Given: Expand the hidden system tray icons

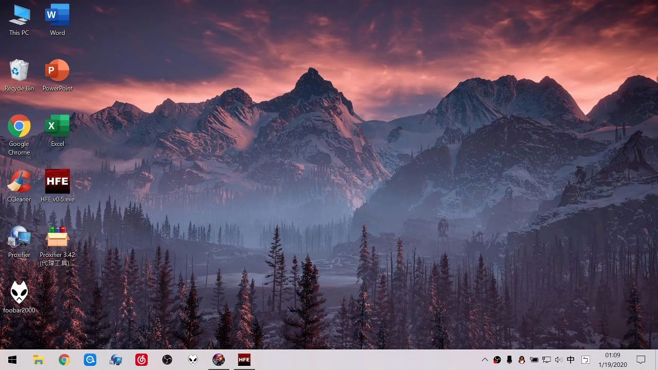Looking at the screenshot, I should point(485,360).
